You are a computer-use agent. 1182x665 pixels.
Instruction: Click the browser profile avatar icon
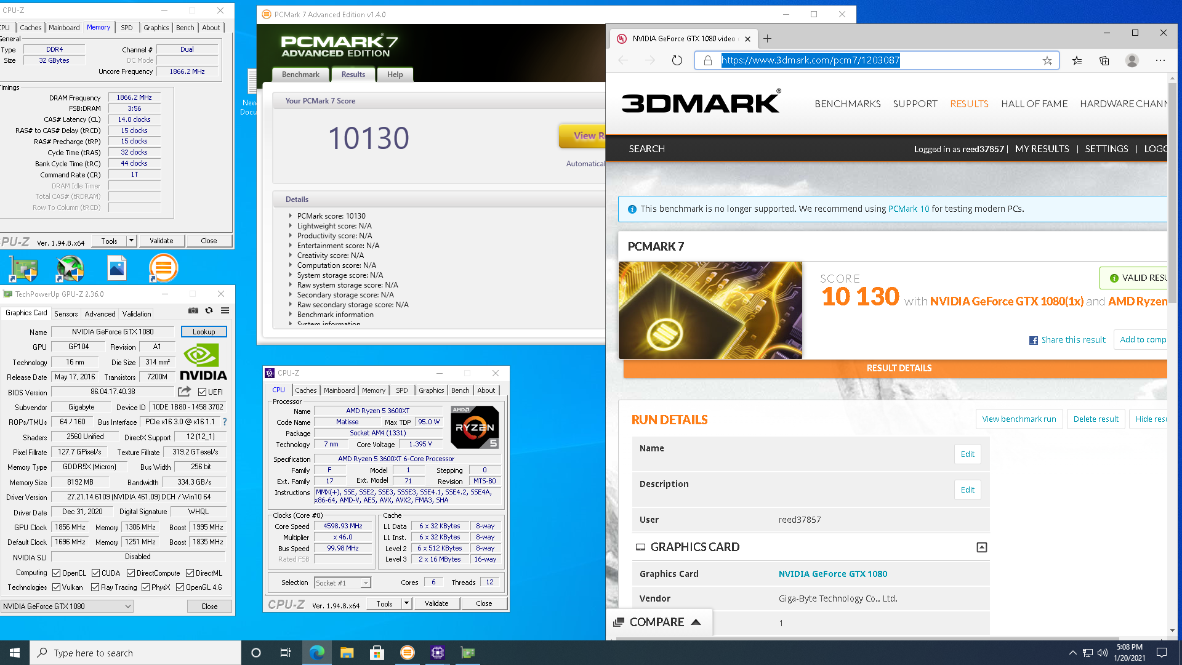pyautogui.click(x=1132, y=60)
